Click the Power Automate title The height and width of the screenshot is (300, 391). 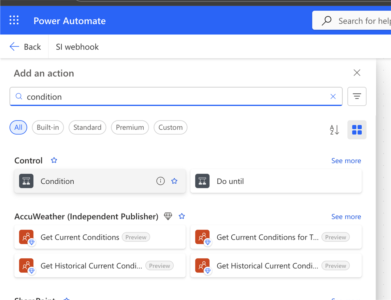click(70, 21)
